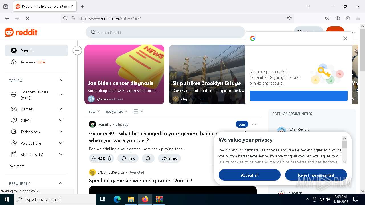Save to Pocket
Viewport: 365px width, 205px height.
point(327,18)
